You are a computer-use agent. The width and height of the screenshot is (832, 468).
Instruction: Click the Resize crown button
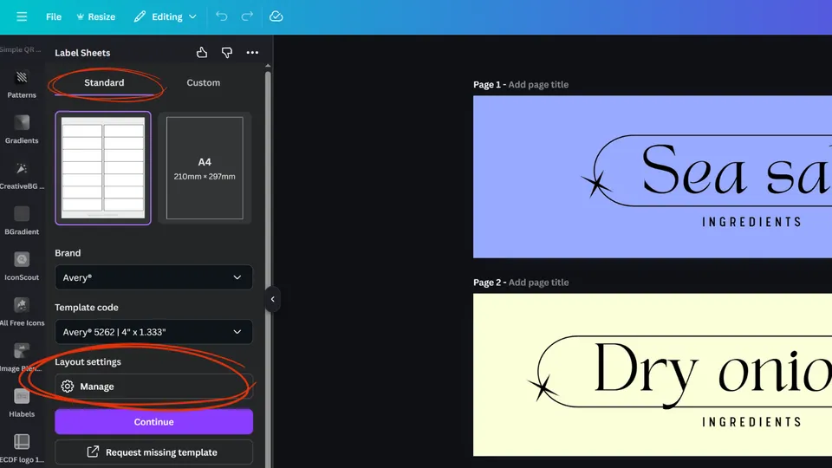pos(96,16)
